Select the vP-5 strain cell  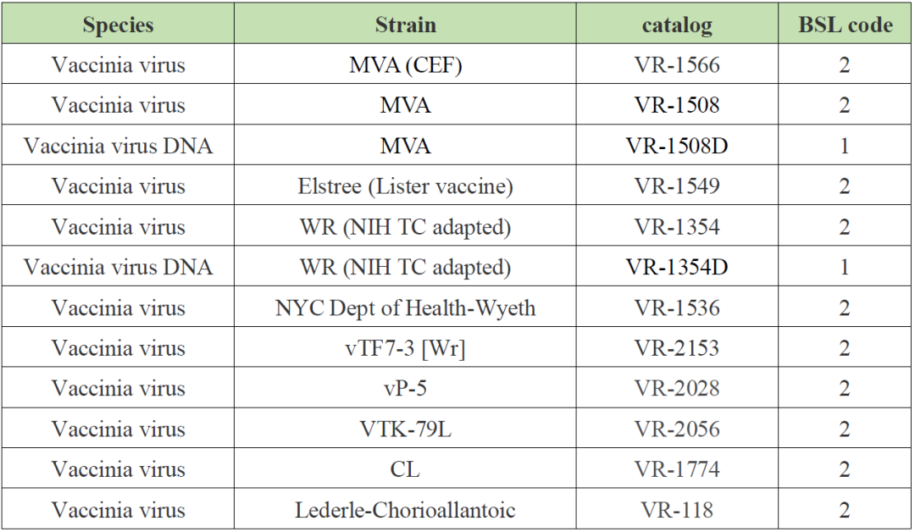[405, 388]
